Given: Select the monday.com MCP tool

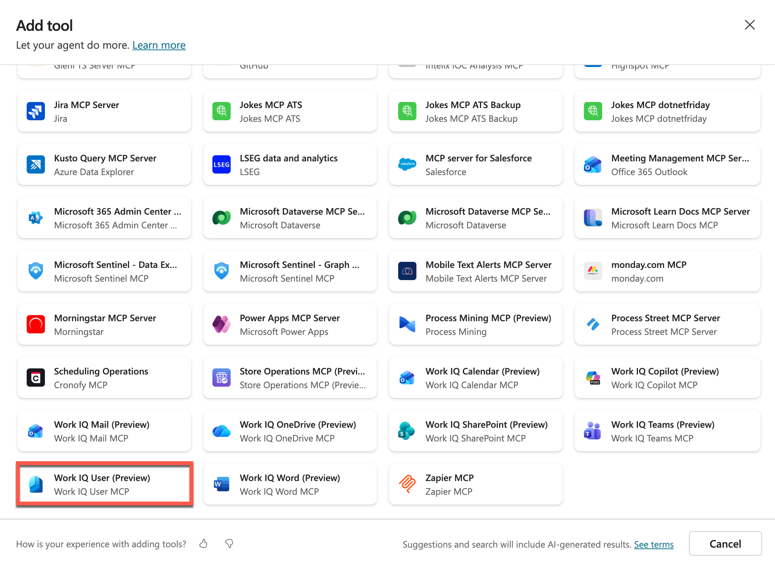Looking at the screenshot, I should click(667, 271).
